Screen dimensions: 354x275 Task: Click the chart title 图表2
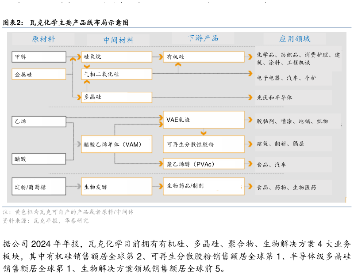65,23
